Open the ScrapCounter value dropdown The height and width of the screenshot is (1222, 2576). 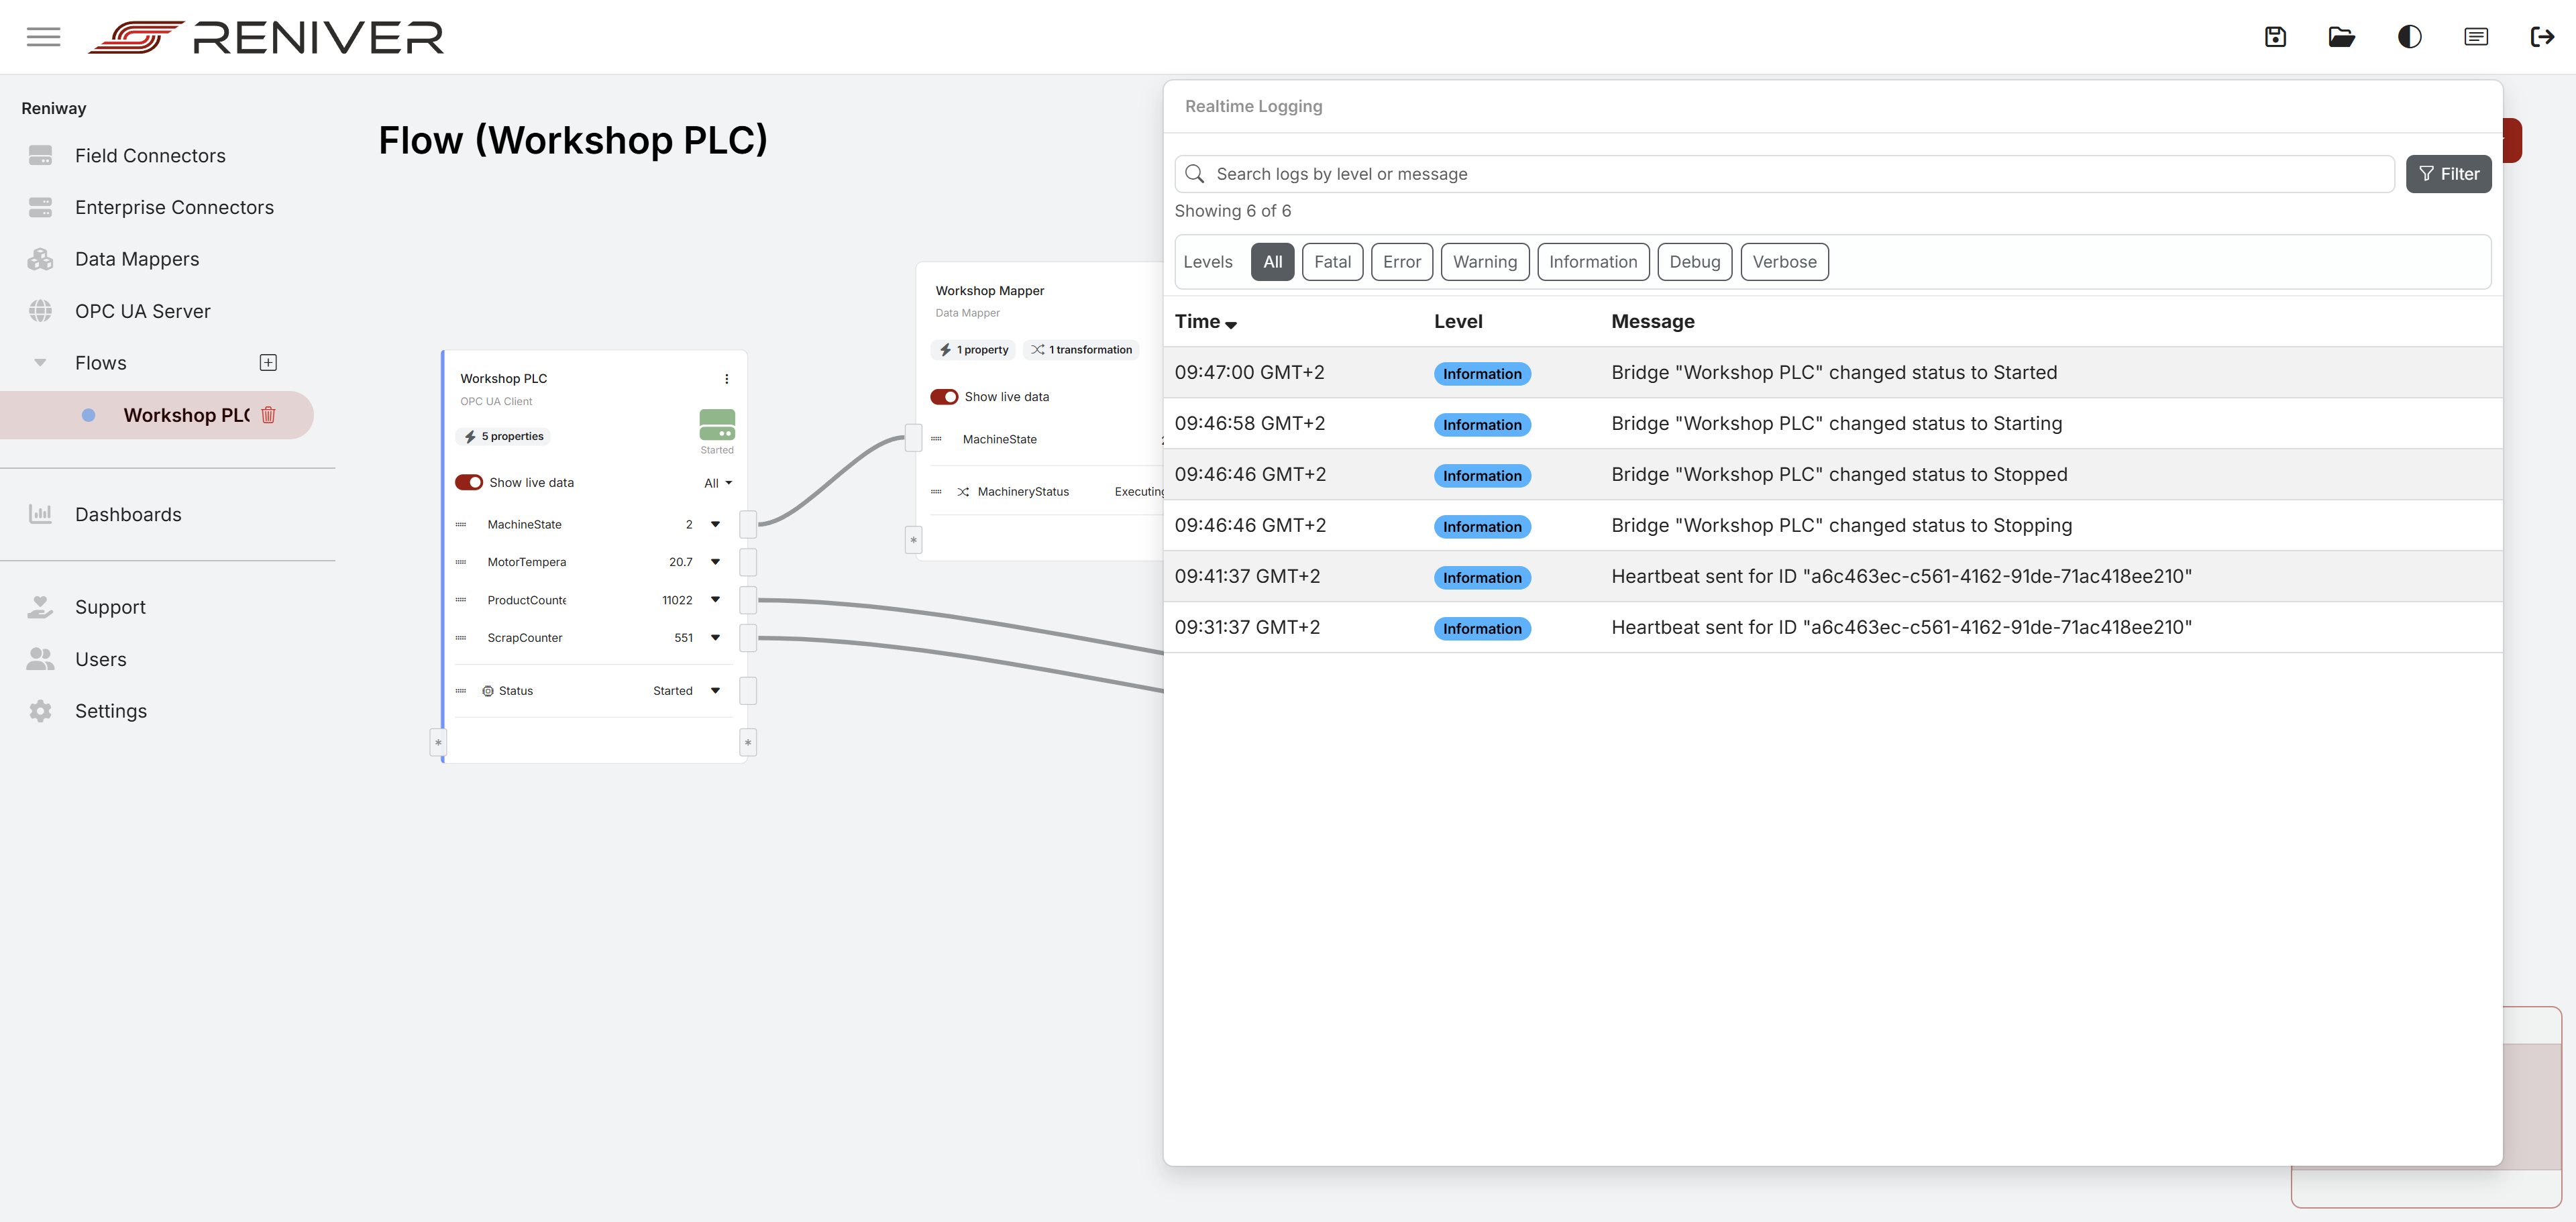pyautogui.click(x=715, y=637)
